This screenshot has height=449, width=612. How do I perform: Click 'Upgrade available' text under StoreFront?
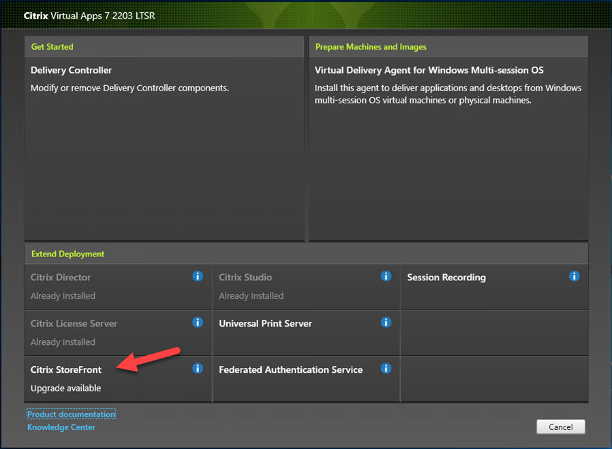(x=66, y=388)
